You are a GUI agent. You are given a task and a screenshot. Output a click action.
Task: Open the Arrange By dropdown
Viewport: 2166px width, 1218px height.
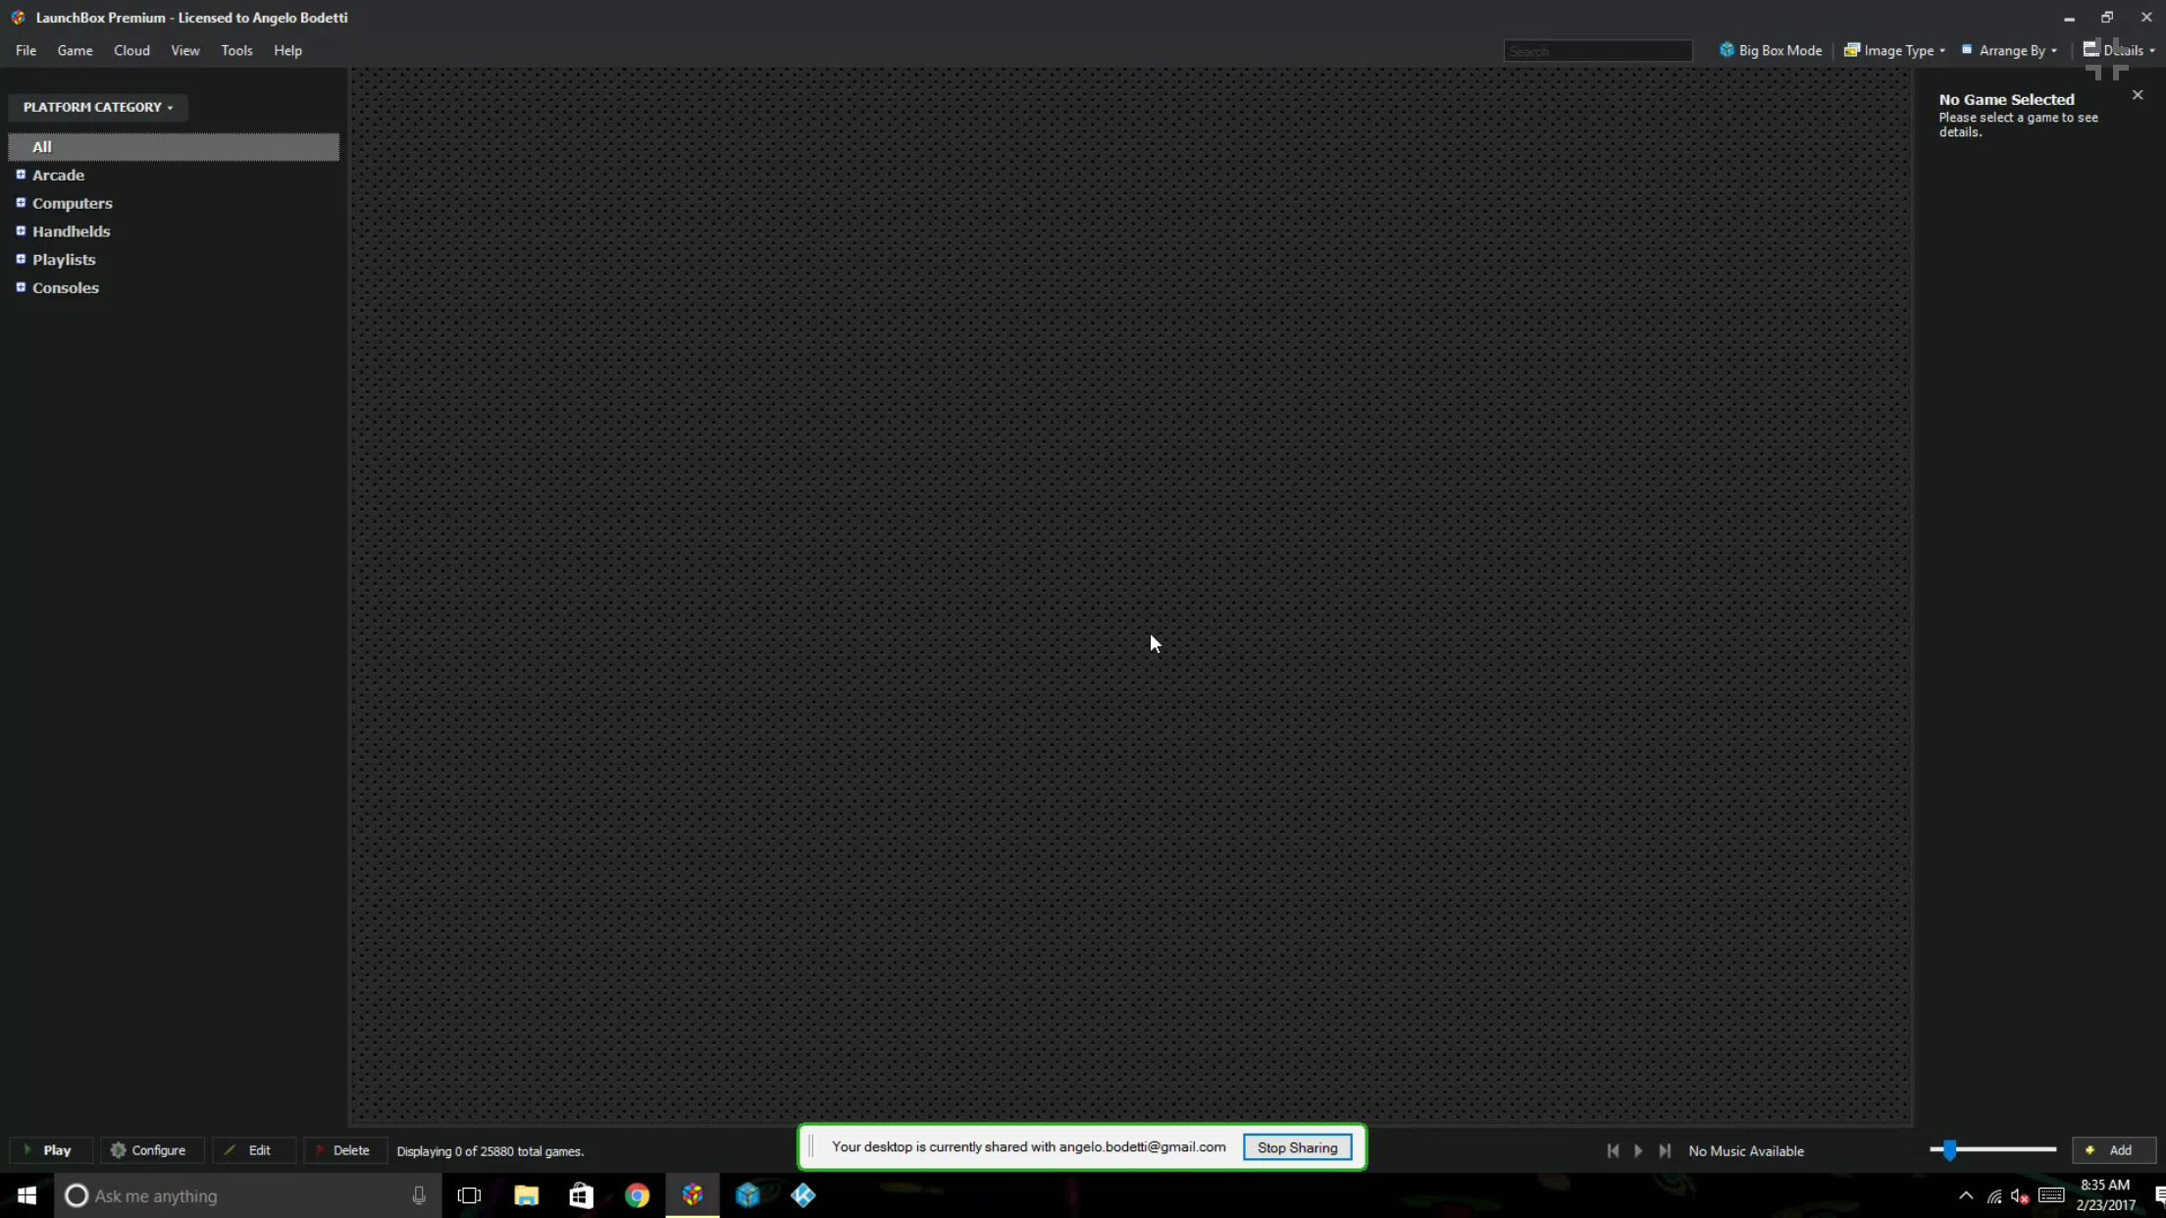pos(2009,50)
